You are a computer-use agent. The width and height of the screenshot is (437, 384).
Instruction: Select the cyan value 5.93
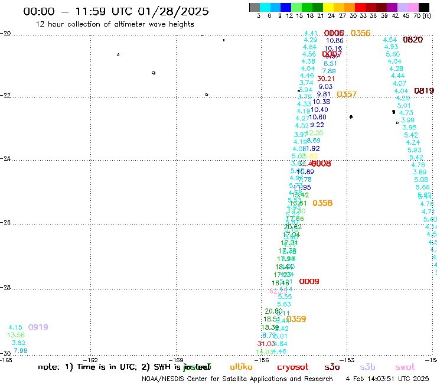(415, 150)
